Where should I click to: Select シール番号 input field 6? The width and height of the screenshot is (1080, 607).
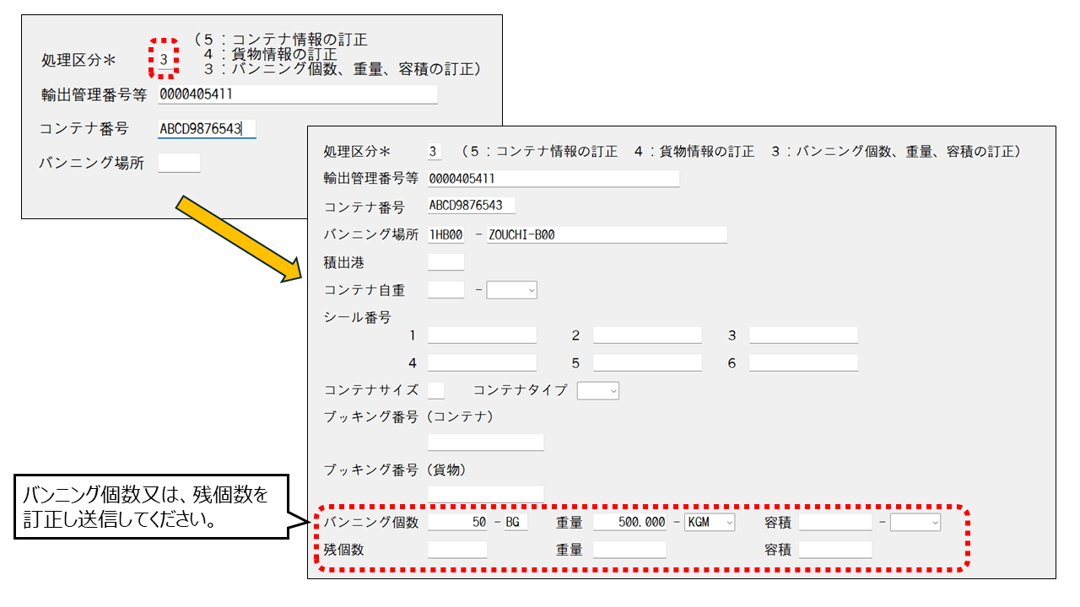pos(803,362)
